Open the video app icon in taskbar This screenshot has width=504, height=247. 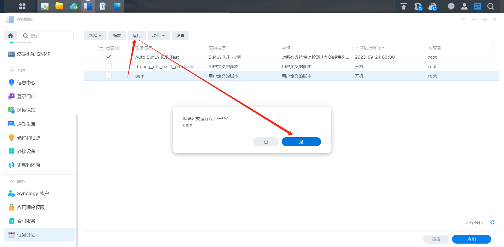(117, 6)
